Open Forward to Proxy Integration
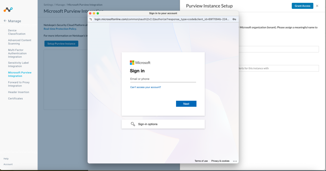Screen dimensions: 326x171 point(19,84)
